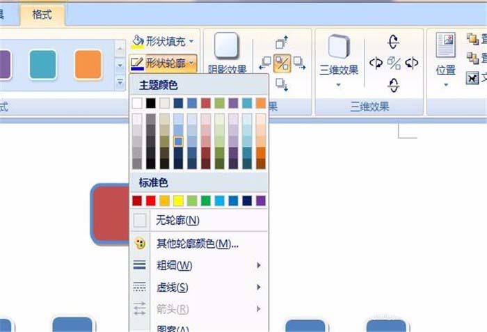Select the red rounded rectangle shape
The height and width of the screenshot is (332, 487).
click(110, 214)
